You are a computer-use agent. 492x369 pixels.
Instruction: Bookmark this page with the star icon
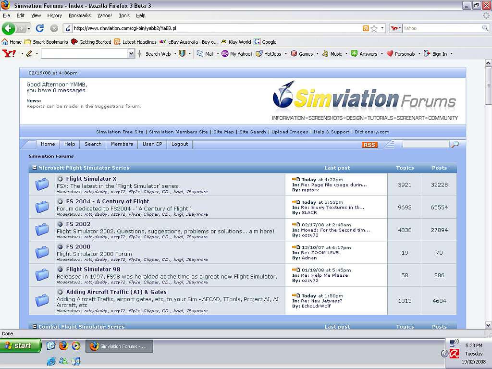pyautogui.click(x=374, y=28)
